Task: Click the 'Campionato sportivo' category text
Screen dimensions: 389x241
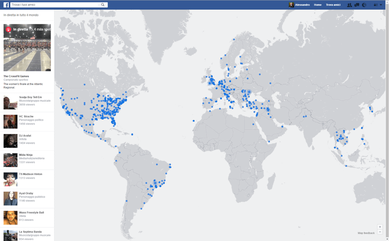Action: [16, 80]
